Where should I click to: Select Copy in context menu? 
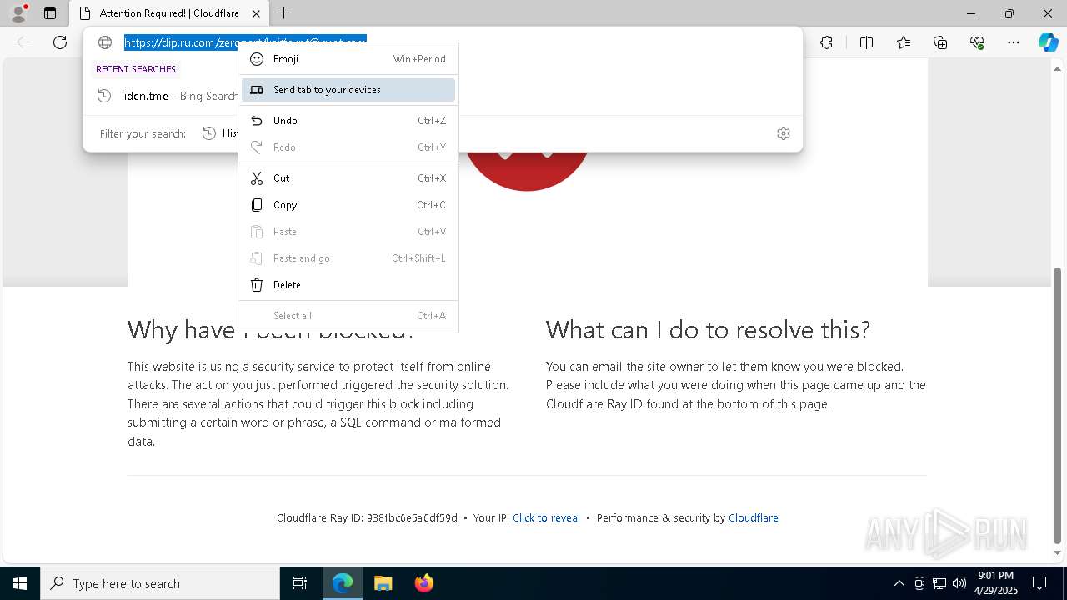point(348,205)
